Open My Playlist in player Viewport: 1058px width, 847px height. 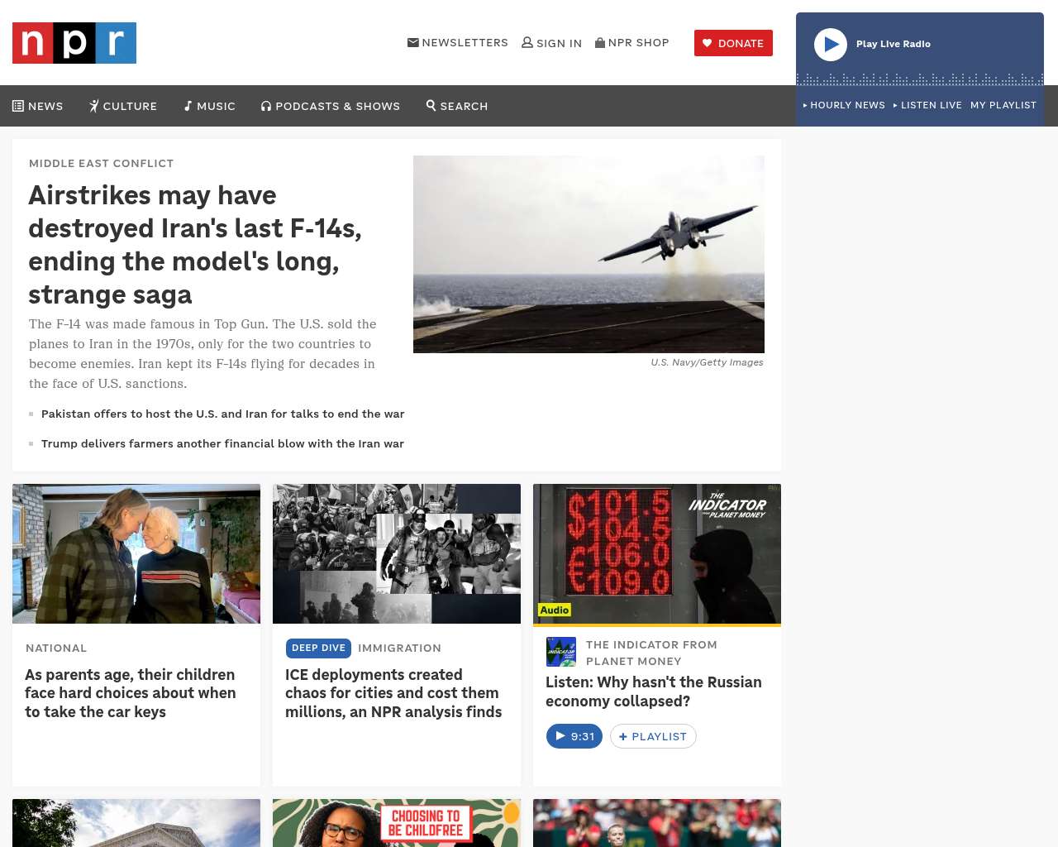(x=1003, y=105)
